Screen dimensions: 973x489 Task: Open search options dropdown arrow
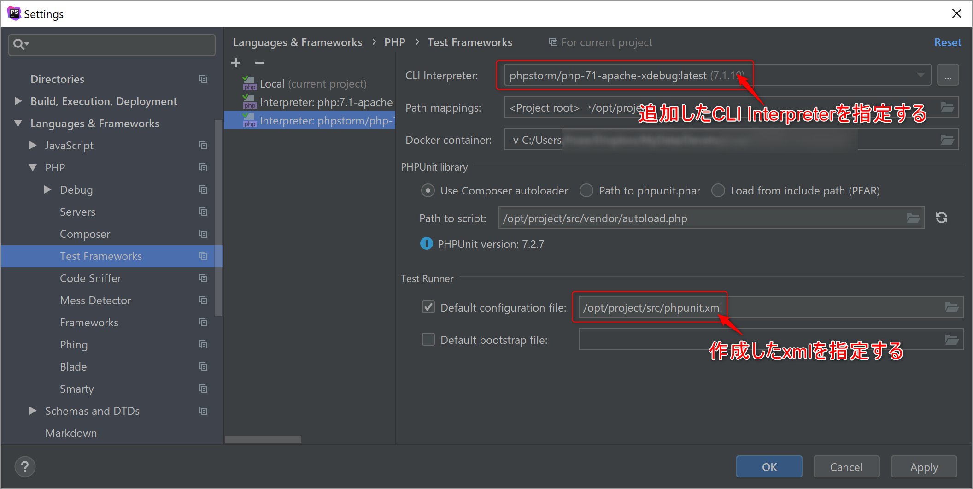pos(27,44)
